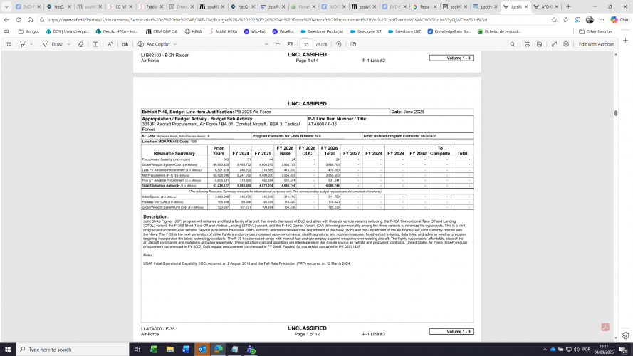Select the Erase tool
633x356 pixels.
click(80, 44)
